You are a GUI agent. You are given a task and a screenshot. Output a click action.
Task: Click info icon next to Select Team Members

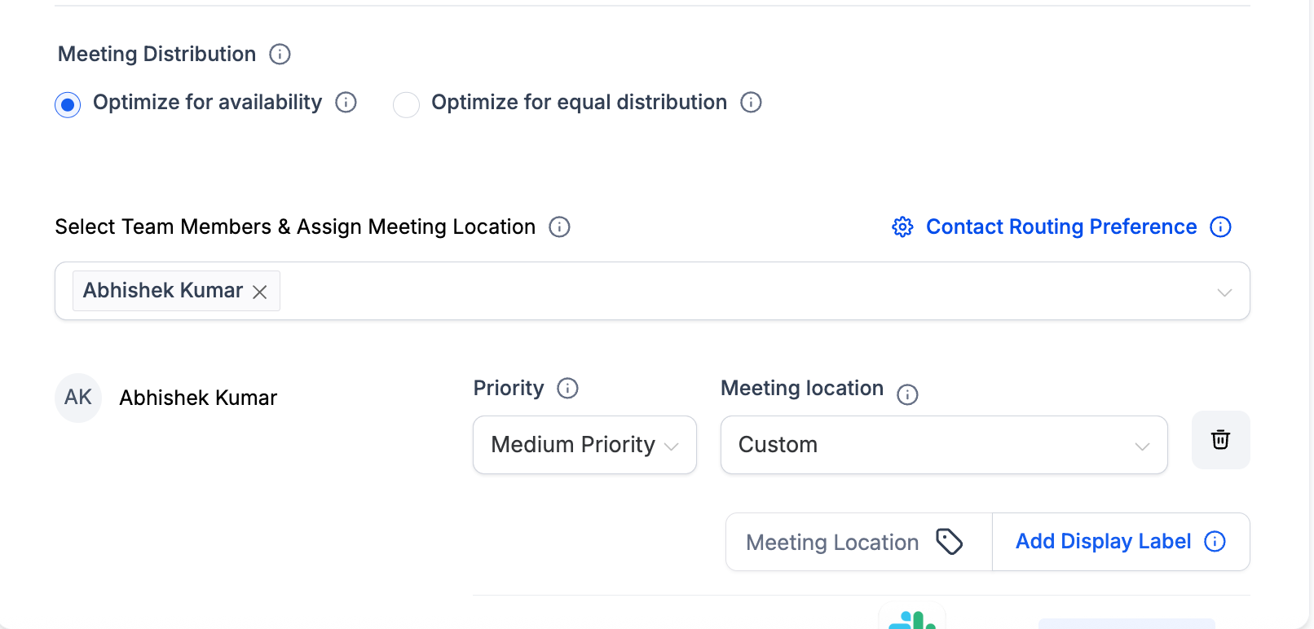pos(559,227)
